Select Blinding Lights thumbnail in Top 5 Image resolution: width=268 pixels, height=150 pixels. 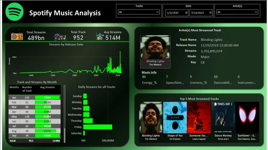(151, 117)
